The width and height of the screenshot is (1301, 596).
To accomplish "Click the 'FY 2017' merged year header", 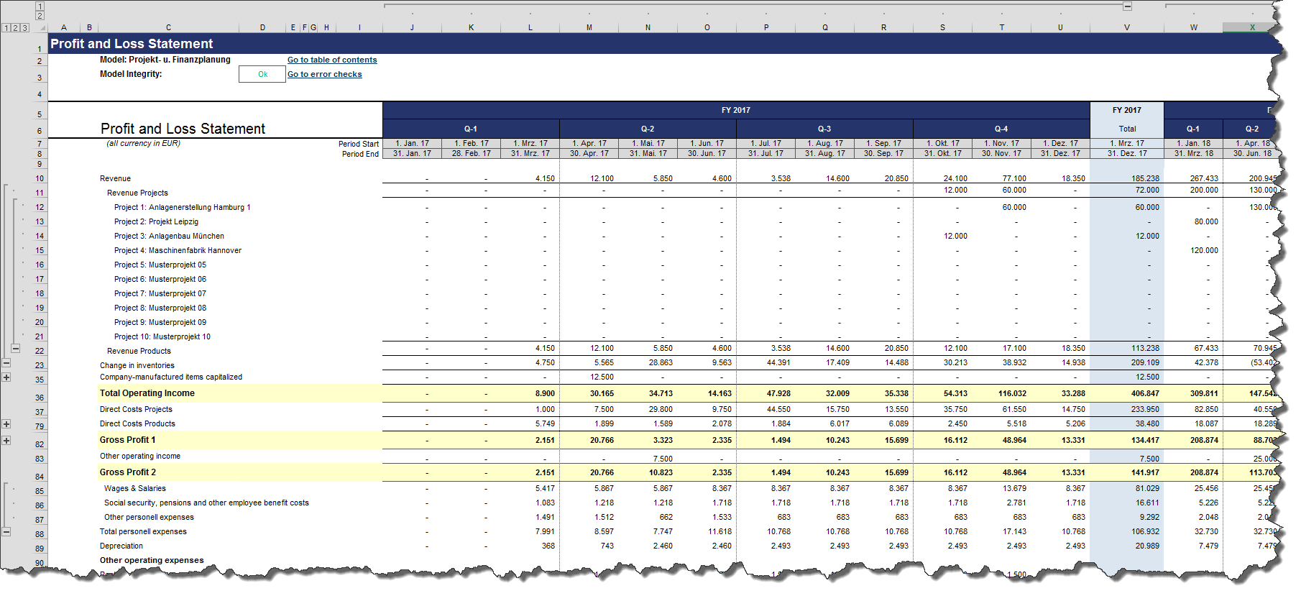I will coord(736,110).
